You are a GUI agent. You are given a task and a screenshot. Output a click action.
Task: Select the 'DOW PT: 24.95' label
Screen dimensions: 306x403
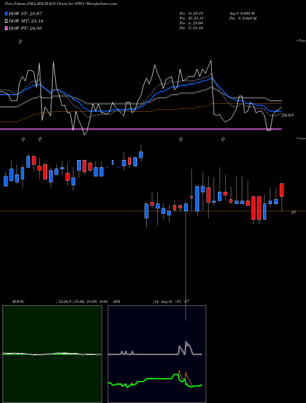point(25,28)
